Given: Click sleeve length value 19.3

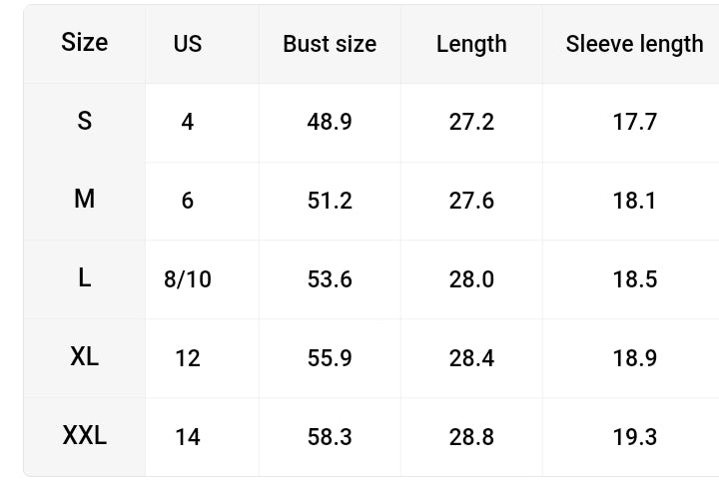Looking at the screenshot, I should pyautogui.click(x=635, y=437).
